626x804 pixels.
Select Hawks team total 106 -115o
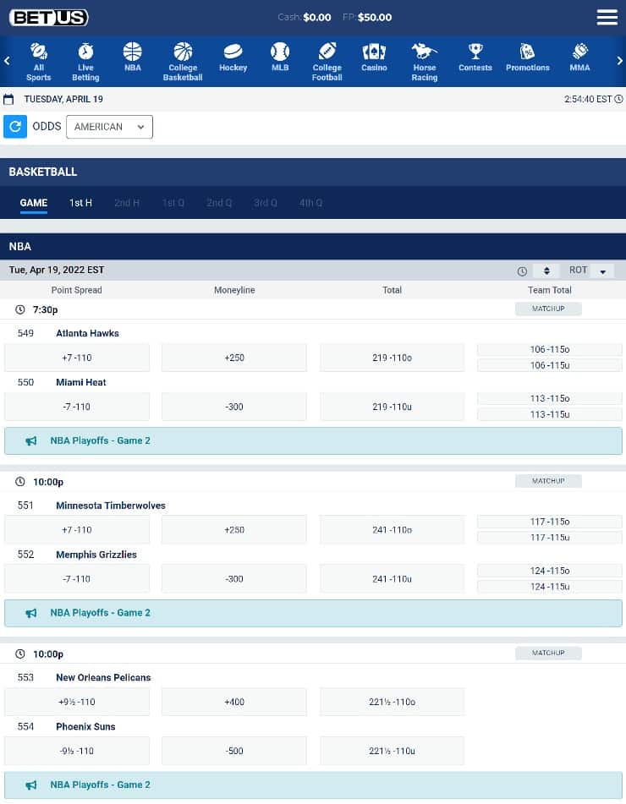(x=550, y=350)
